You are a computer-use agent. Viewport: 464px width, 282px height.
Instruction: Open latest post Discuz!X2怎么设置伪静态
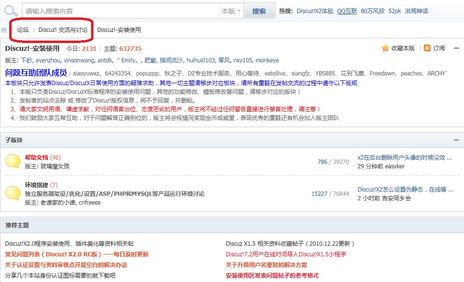pos(405,190)
